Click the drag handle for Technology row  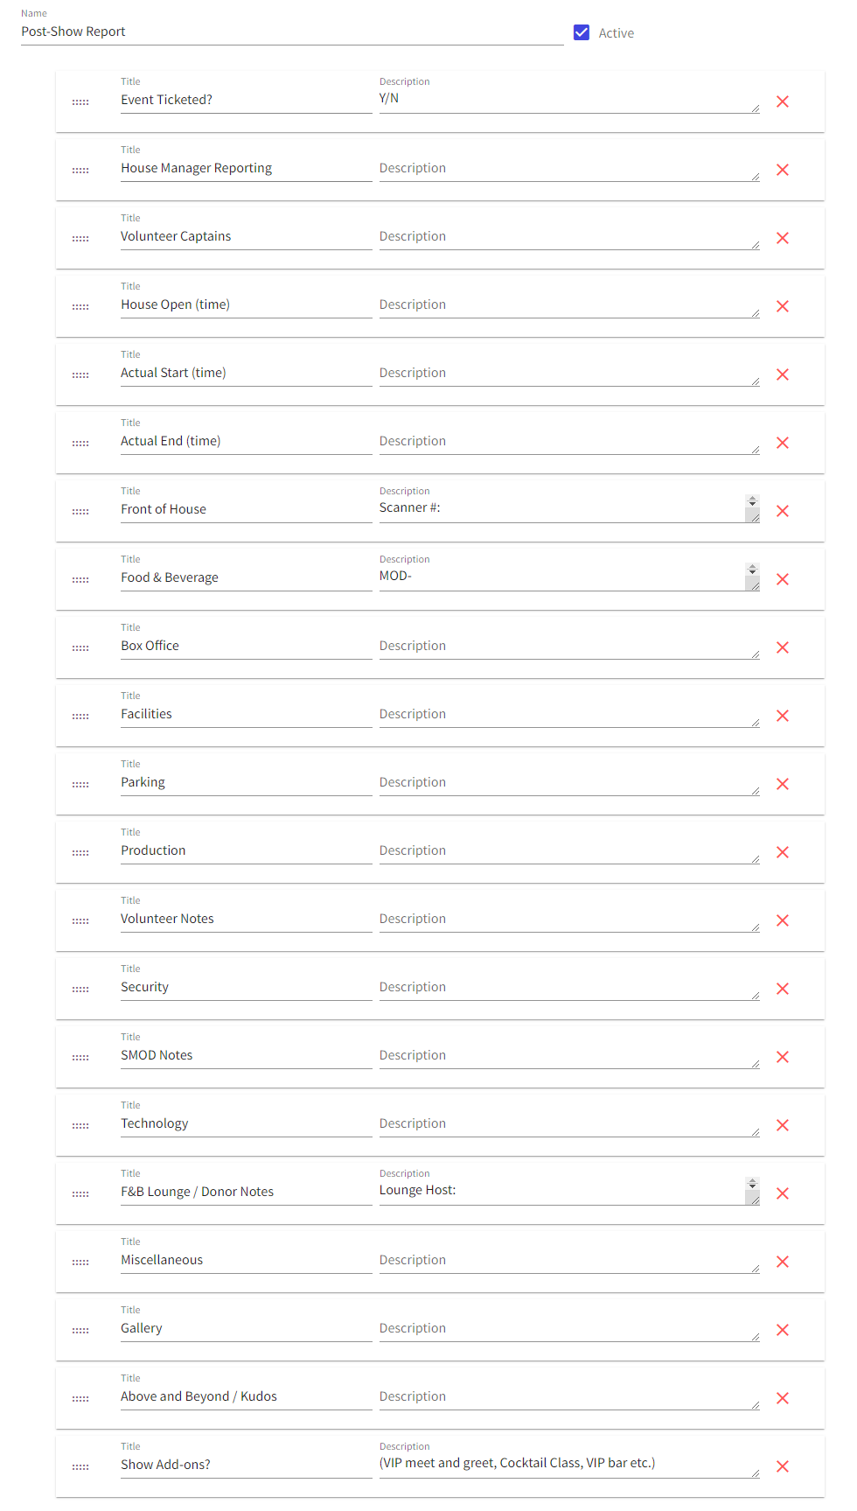80,1126
